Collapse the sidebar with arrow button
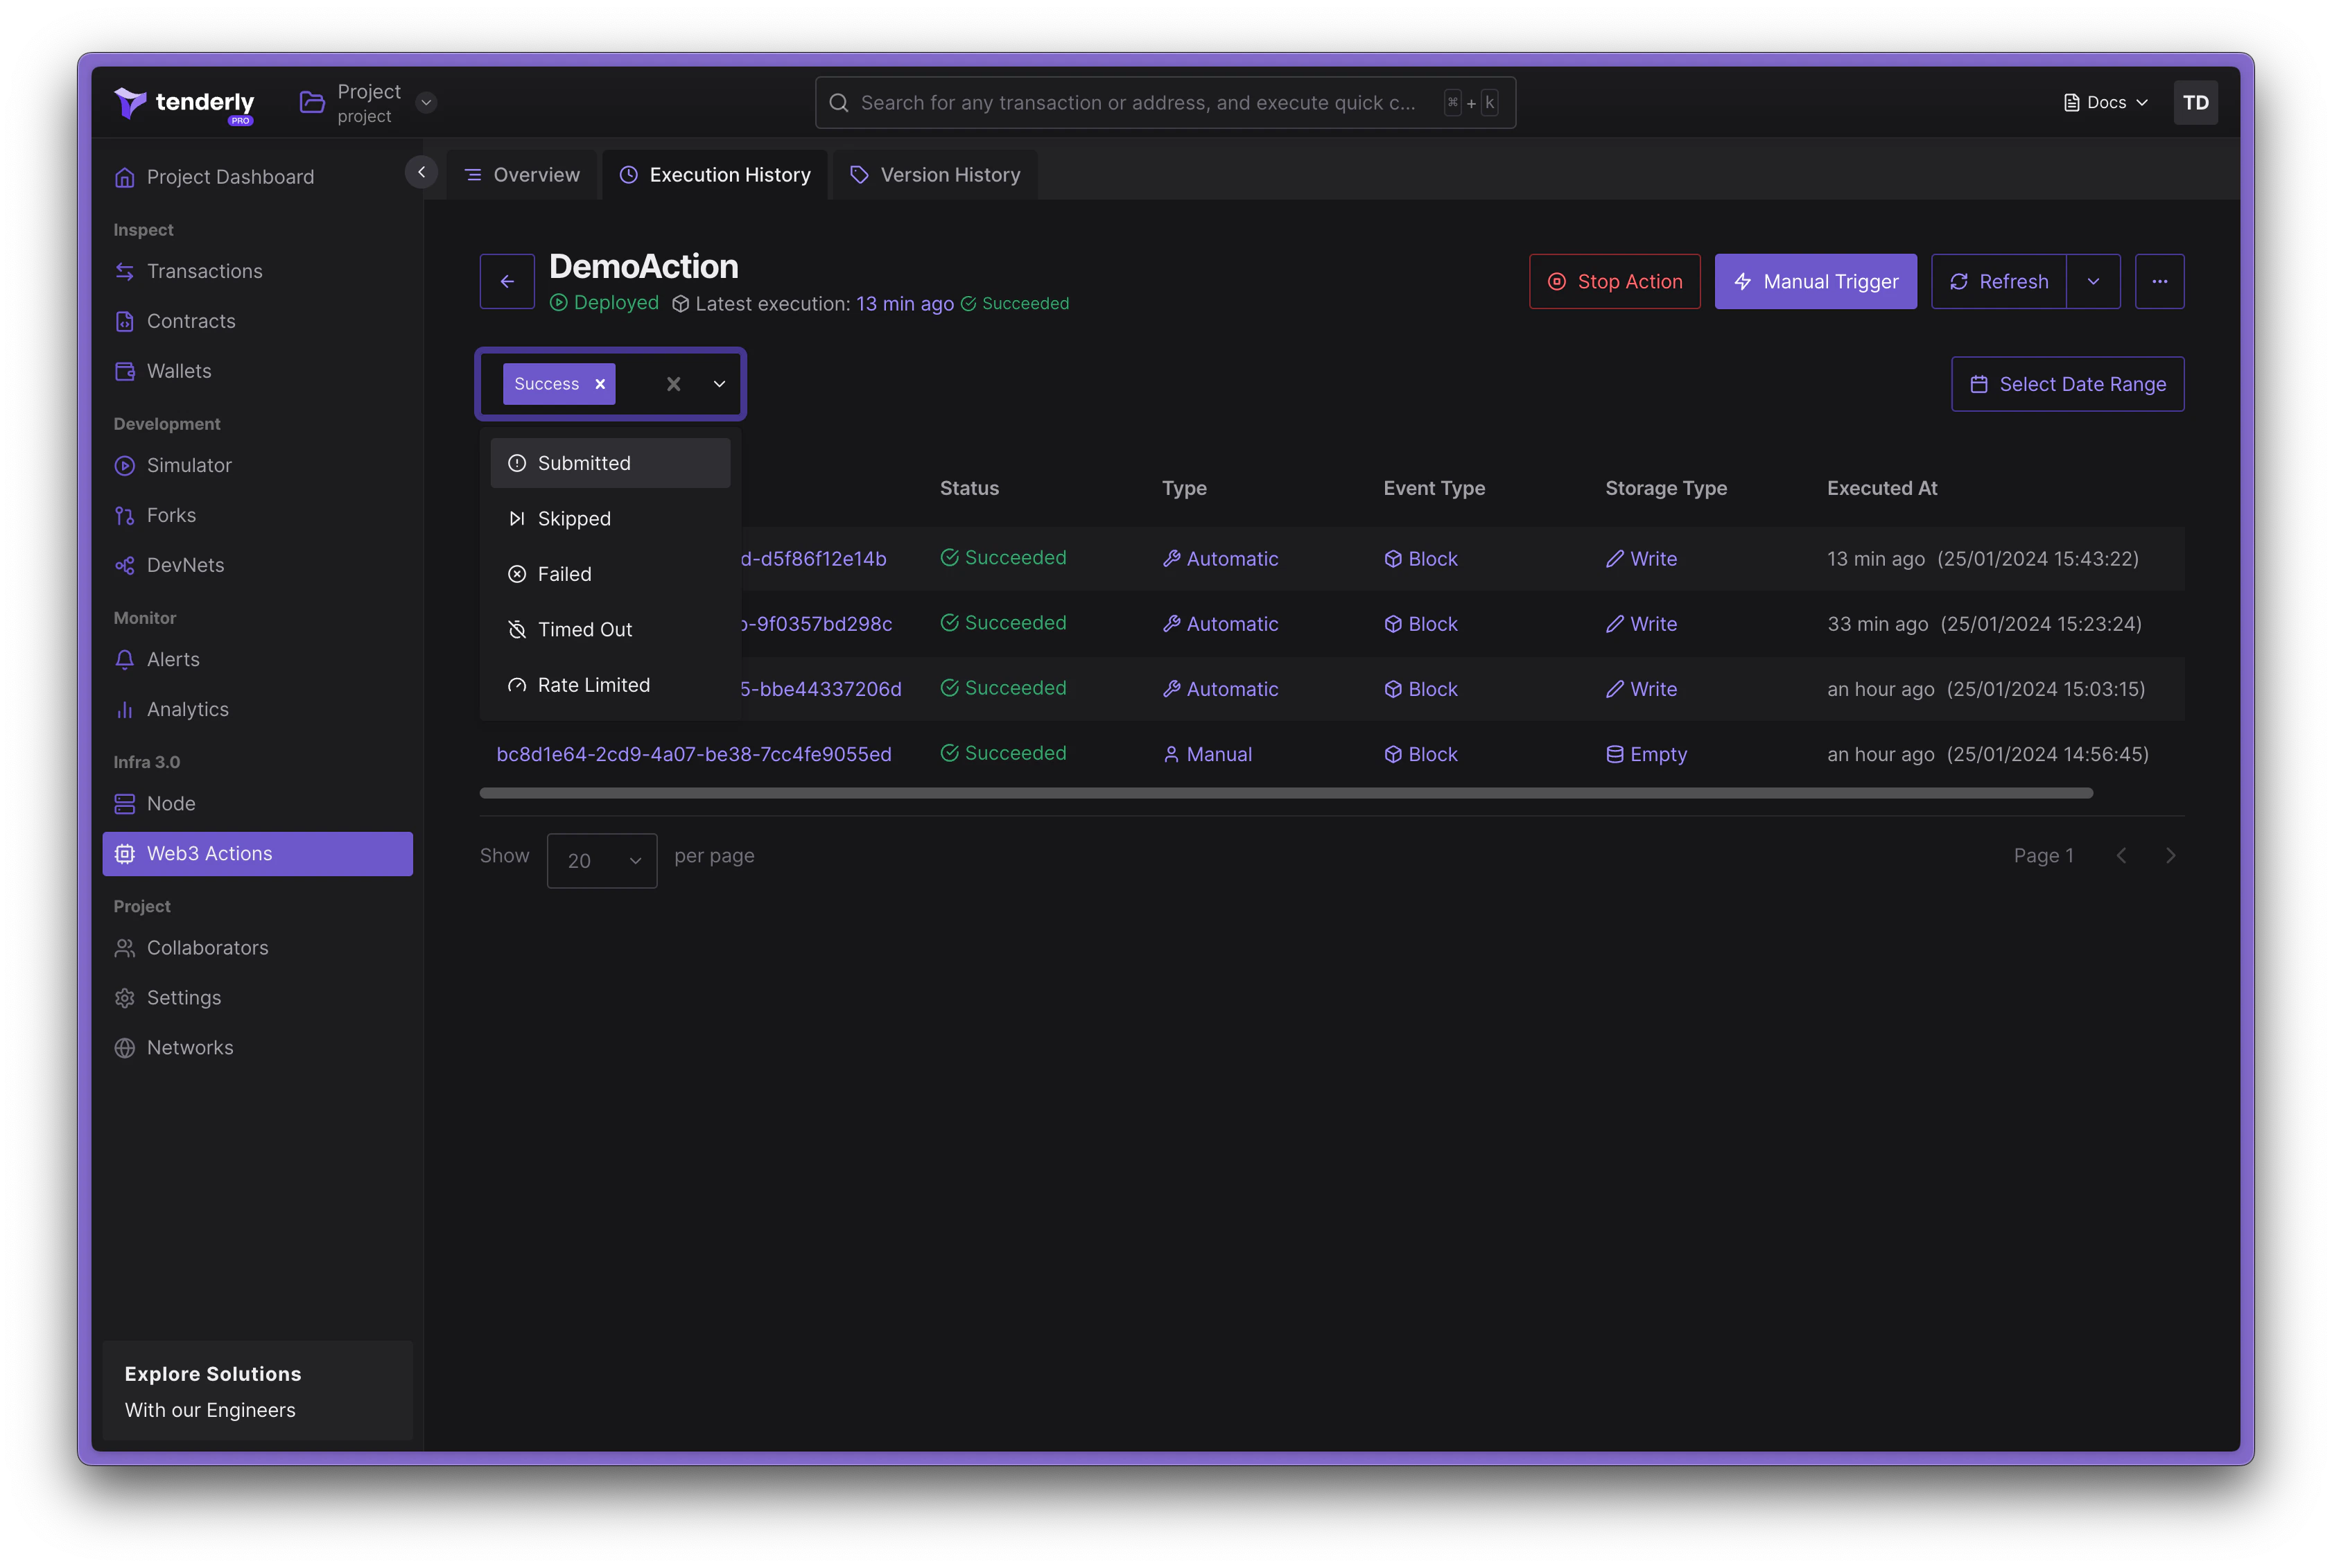This screenshot has width=2332, height=1568. point(421,172)
